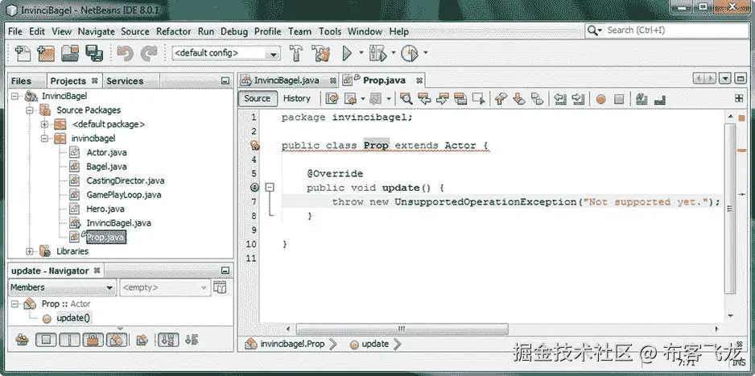
Task: Click the New Project toolbar icon
Action: tap(46, 53)
